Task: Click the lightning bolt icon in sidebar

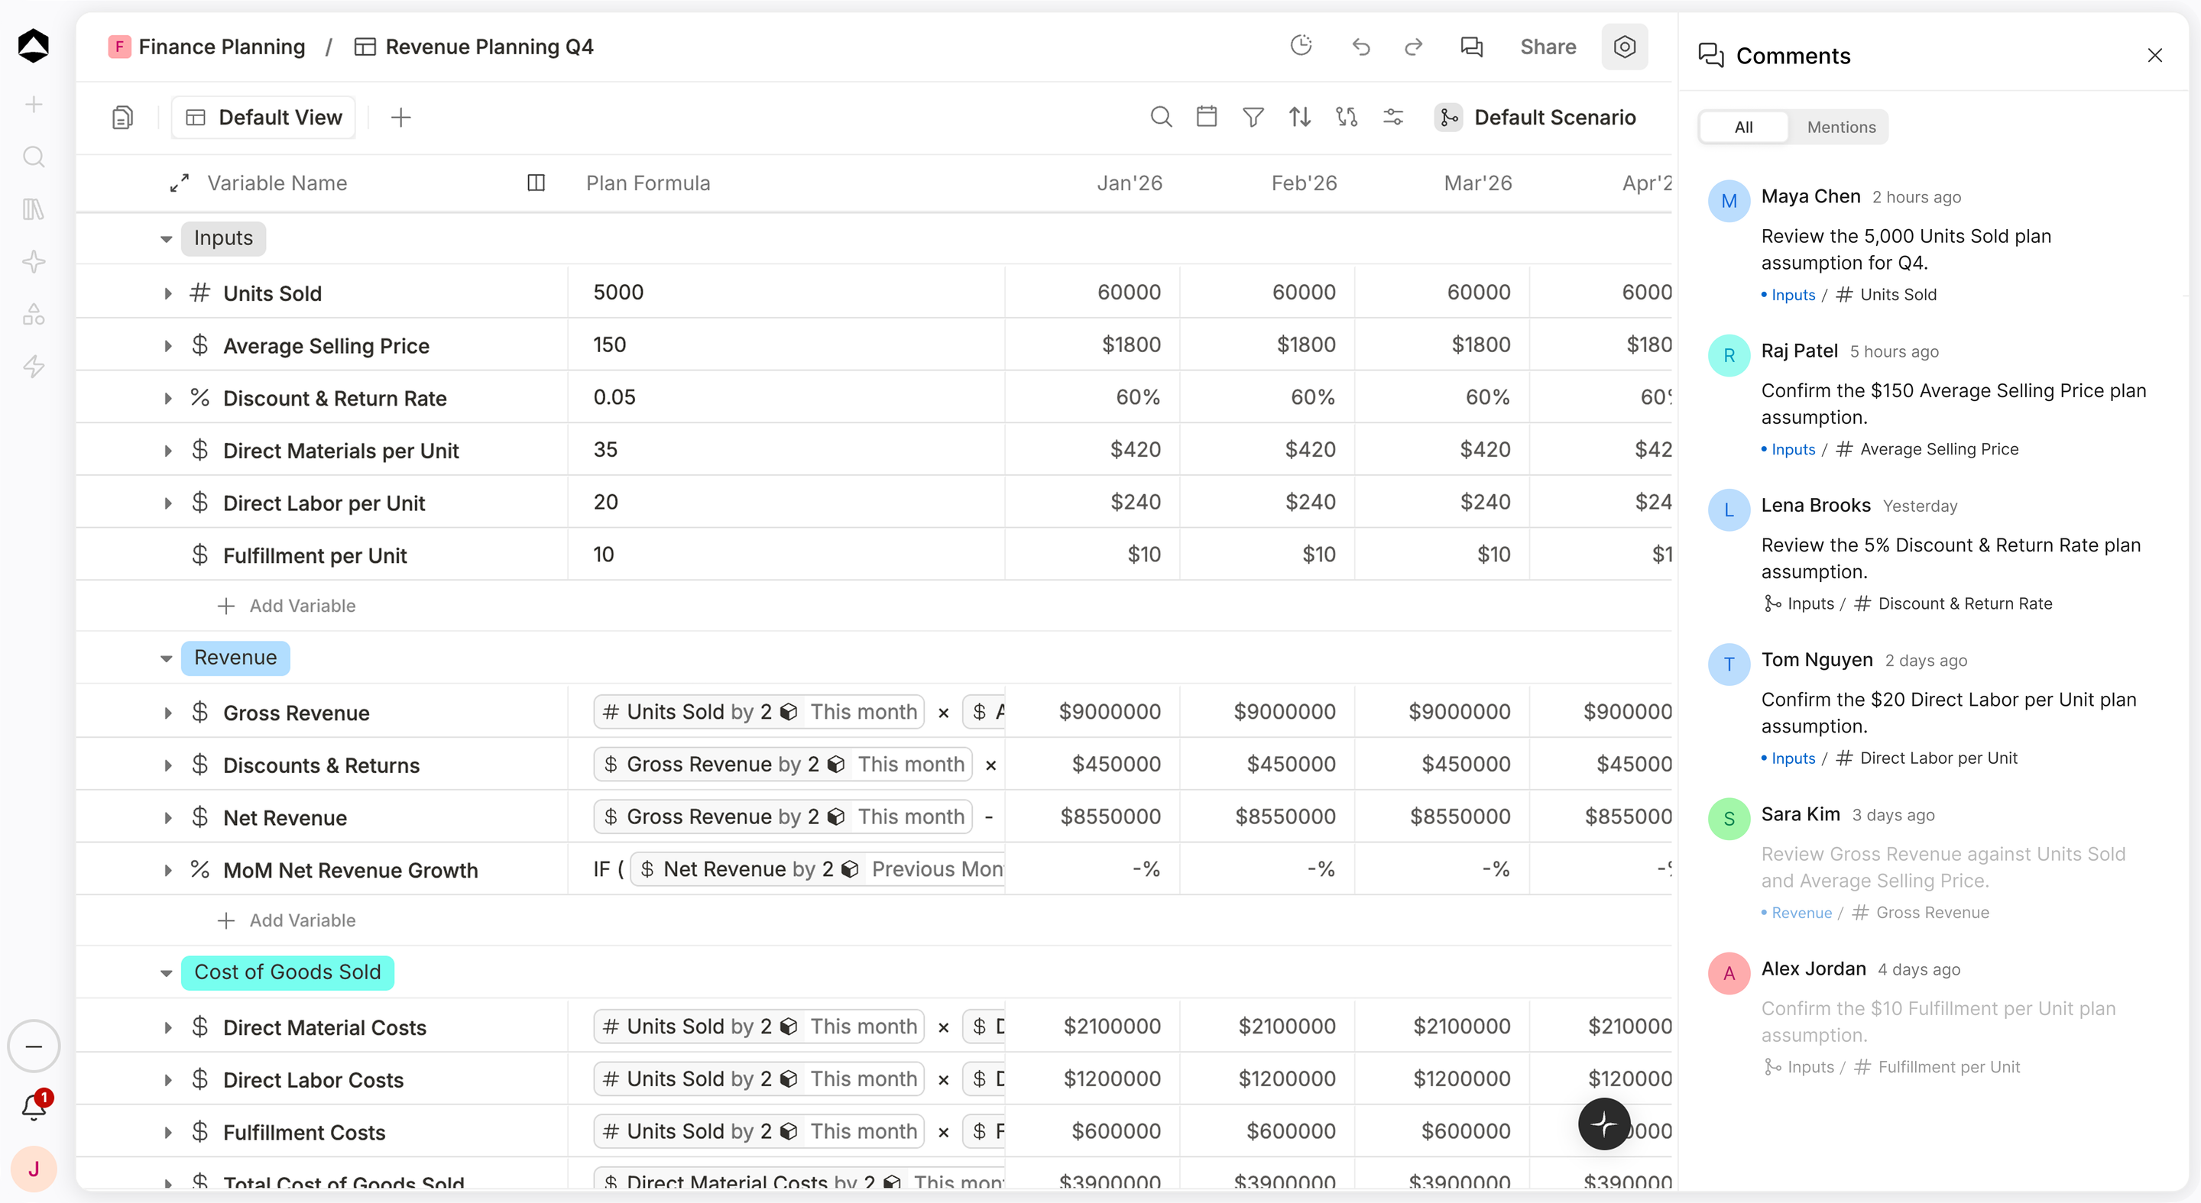Action: (x=34, y=367)
